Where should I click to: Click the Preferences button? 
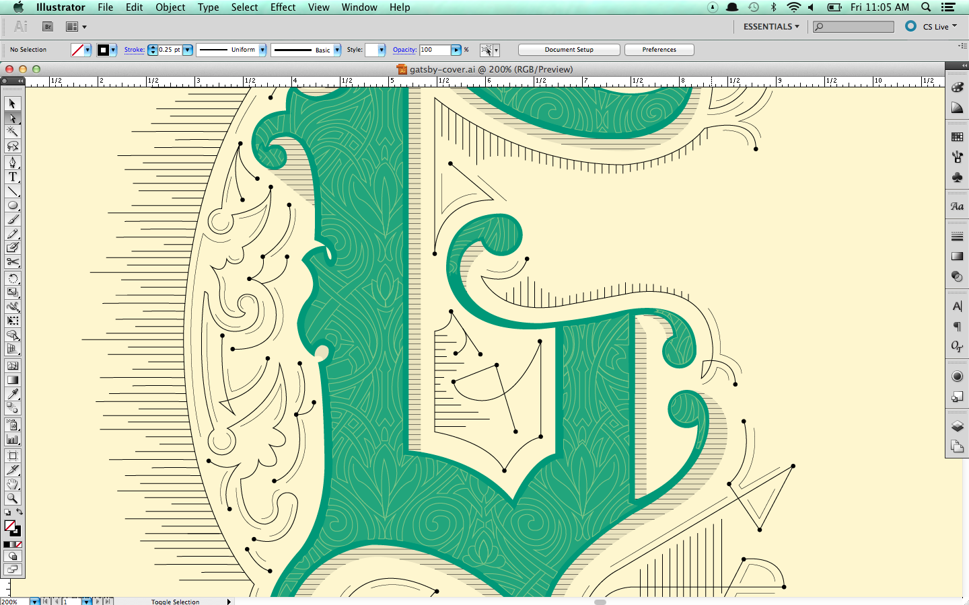coord(659,50)
